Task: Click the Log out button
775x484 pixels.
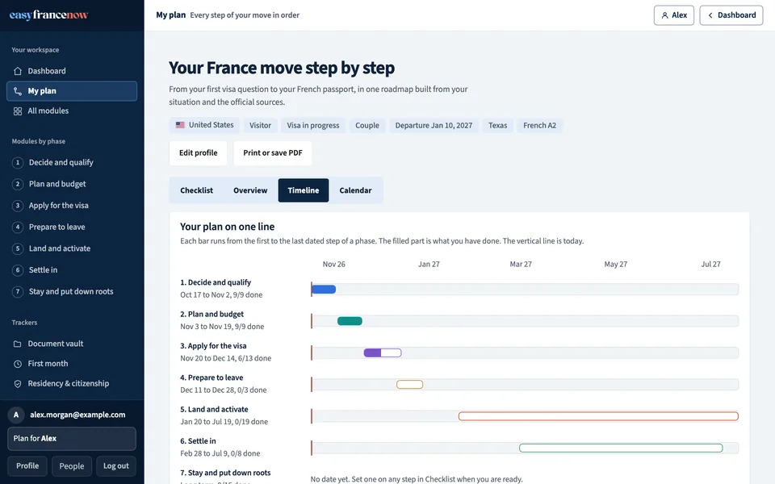Action: coord(116,466)
